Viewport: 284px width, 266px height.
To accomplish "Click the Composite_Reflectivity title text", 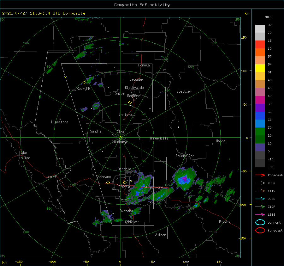I will 142,5.
